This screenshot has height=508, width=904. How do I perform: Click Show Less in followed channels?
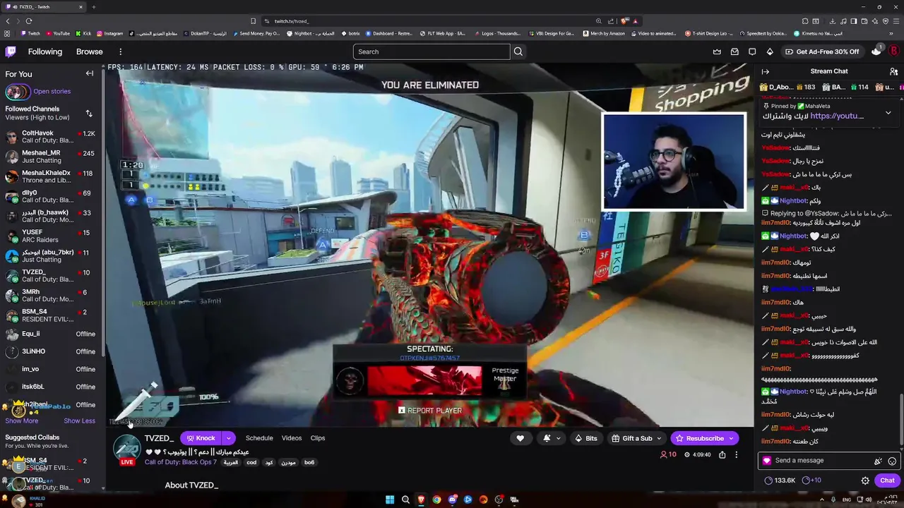[x=79, y=421]
